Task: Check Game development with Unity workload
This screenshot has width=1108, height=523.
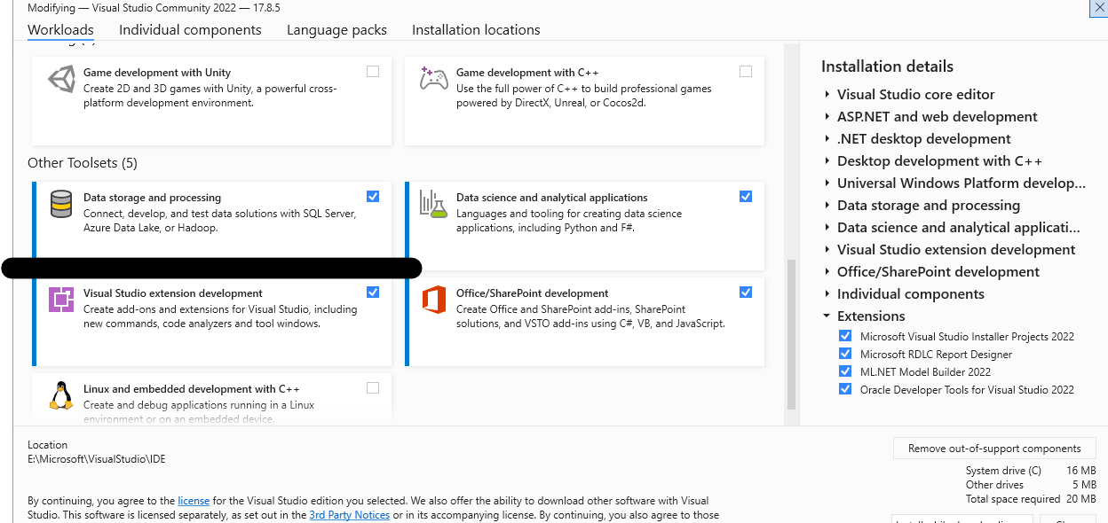Action: point(373,71)
